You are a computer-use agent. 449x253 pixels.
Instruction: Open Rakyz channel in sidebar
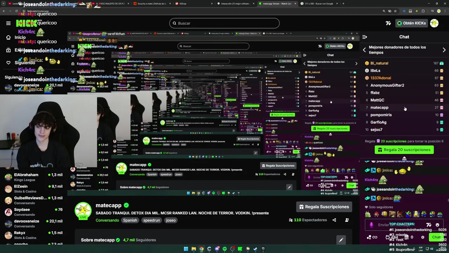(33, 235)
